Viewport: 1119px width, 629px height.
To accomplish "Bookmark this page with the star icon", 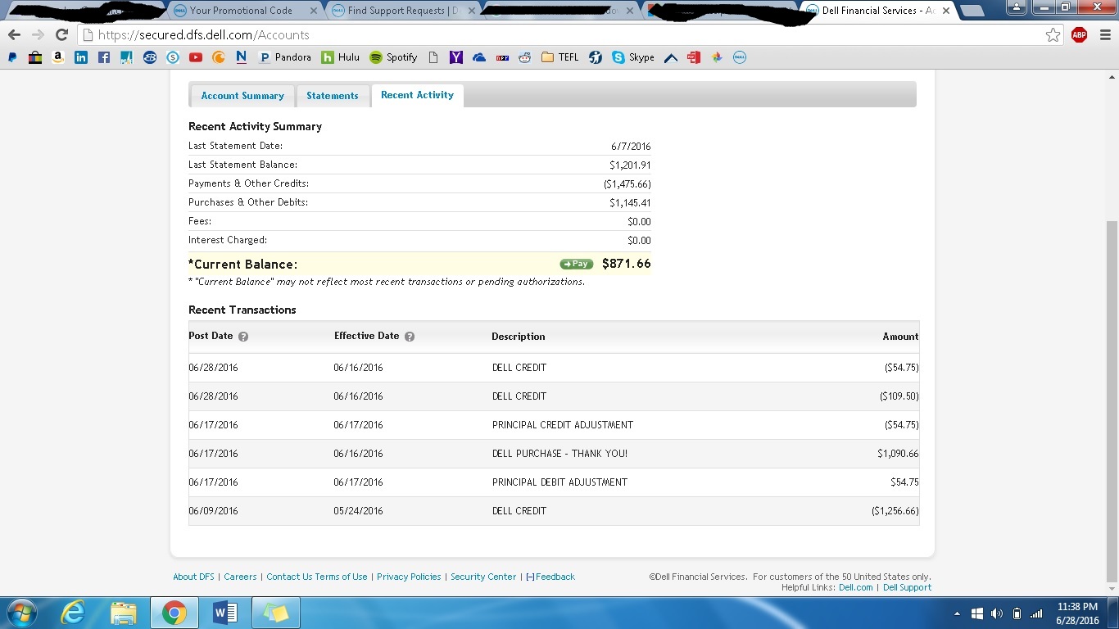I will click(x=1053, y=34).
